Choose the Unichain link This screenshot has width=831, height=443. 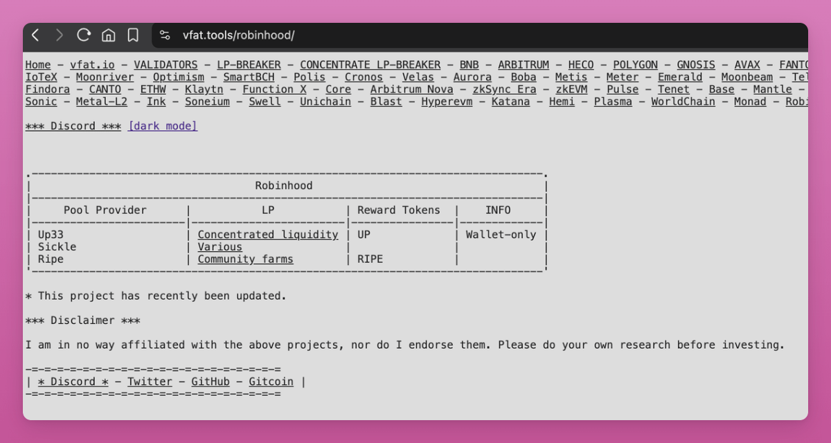pos(325,102)
